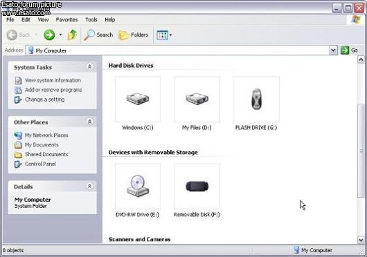This screenshot has height=257, width=367.
Task: Click the Change a setting icon
Action: click(x=18, y=99)
